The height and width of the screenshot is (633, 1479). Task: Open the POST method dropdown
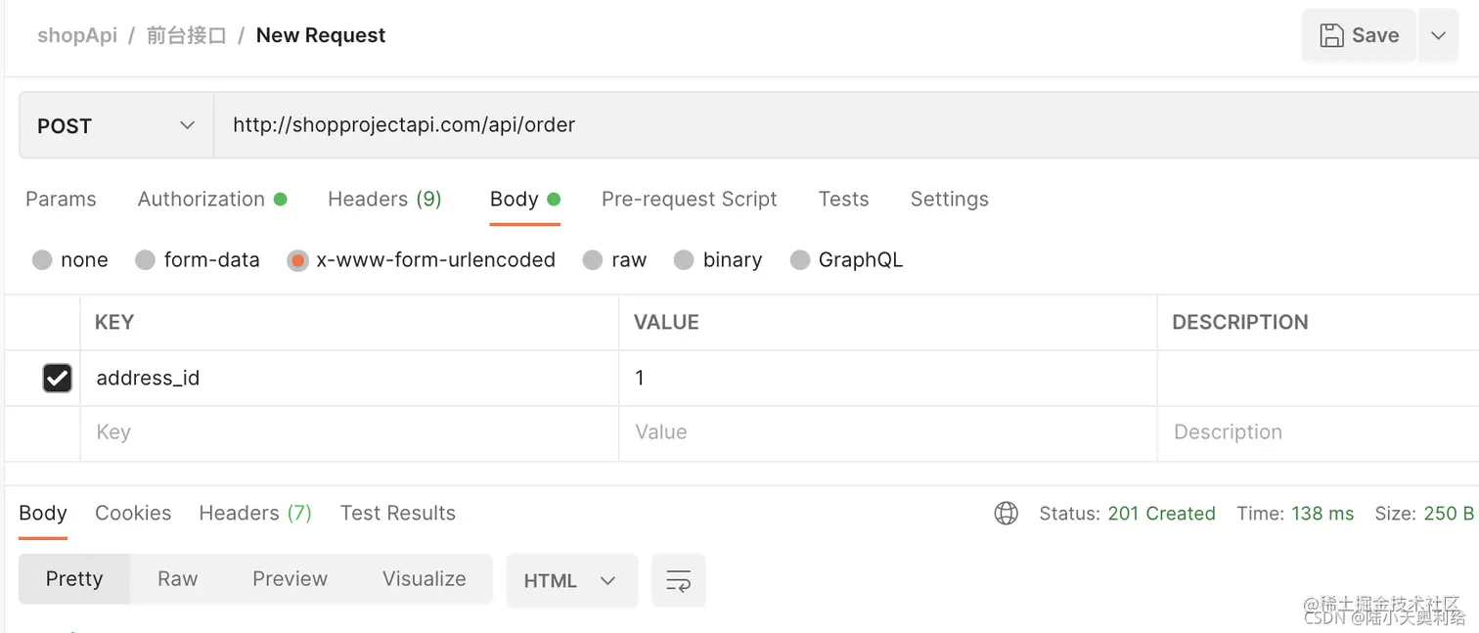coord(116,125)
